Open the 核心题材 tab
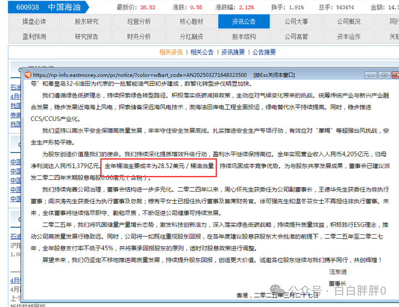Screen dimensions: 399x307 tap(191, 22)
